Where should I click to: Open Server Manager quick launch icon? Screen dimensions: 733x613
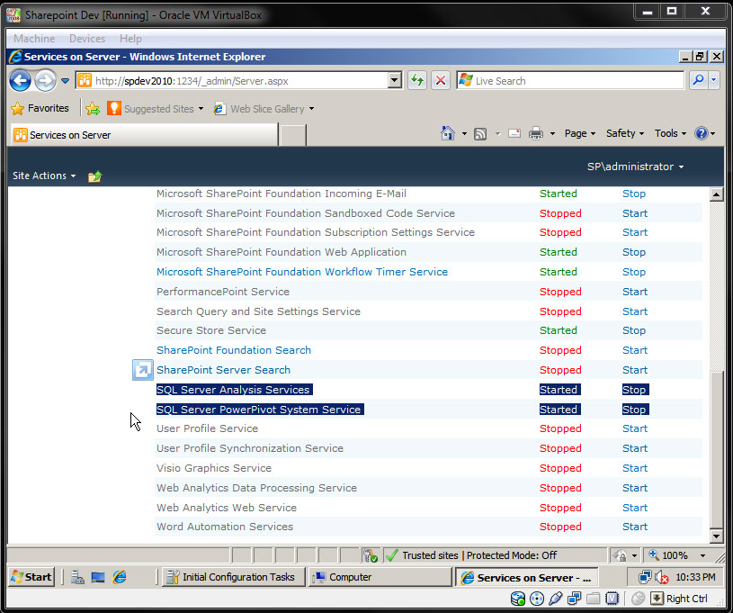click(x=77, y=577)
